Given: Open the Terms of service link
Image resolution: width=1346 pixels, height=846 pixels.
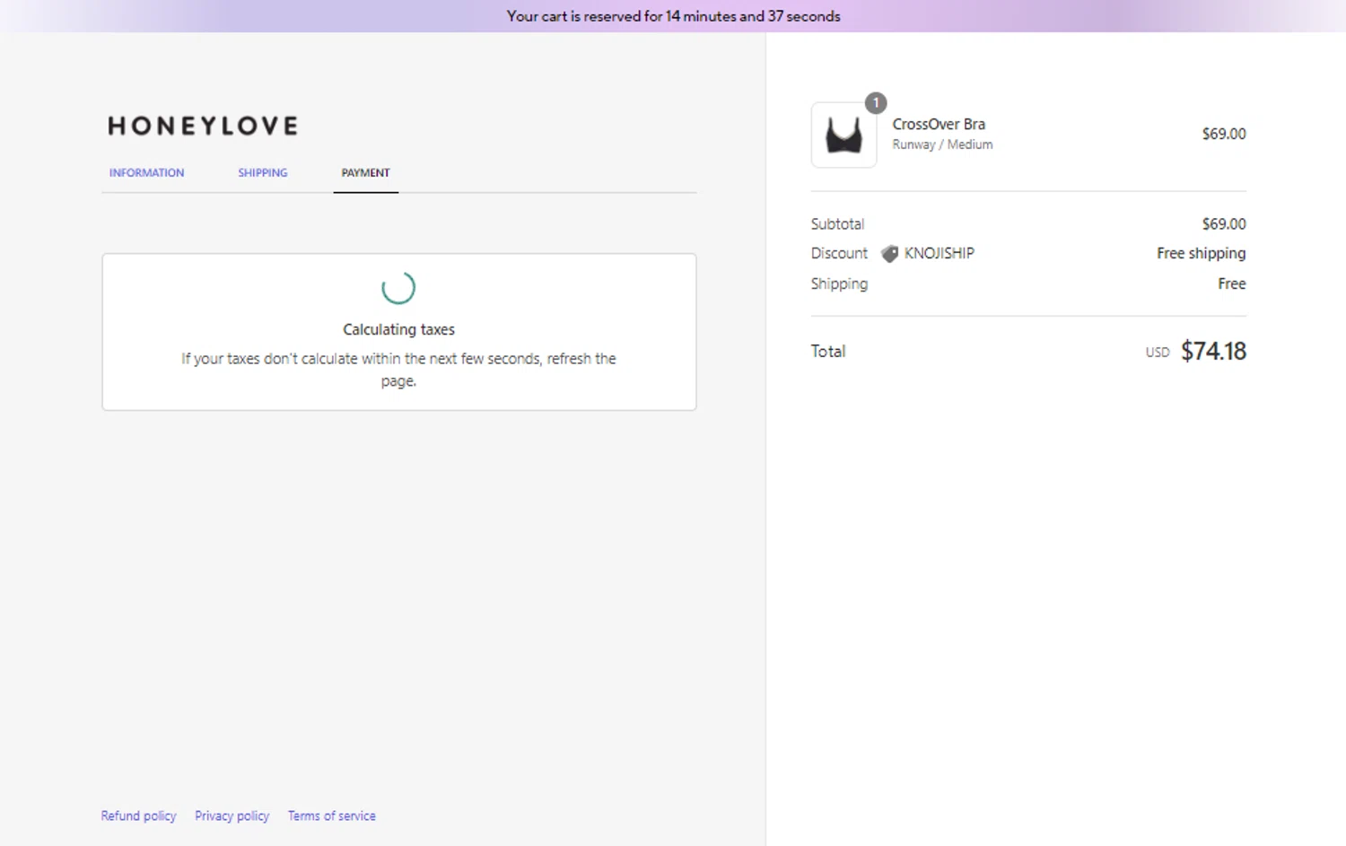Looking at the screenshot, I should click(x=332, y=815).
